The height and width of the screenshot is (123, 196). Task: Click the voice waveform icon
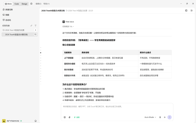click(x=165, y=117)
